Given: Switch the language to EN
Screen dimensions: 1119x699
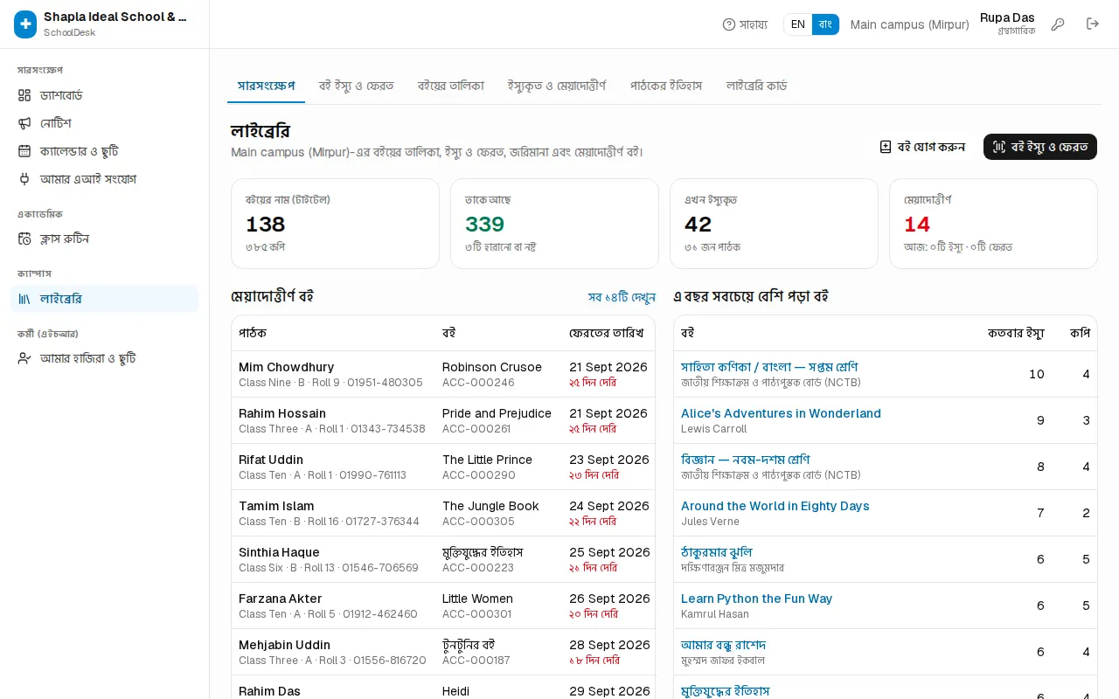Looking at the screenshot, I should coord(798,24).
